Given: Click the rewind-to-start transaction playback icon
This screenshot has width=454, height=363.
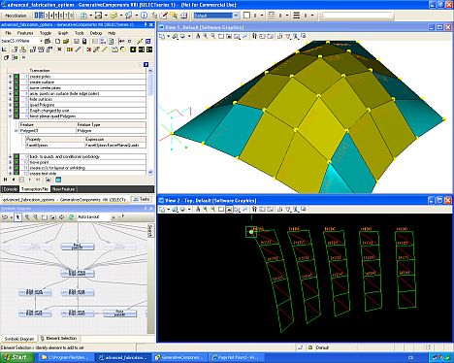Looking at the screenshot, I should pos(6,180).
